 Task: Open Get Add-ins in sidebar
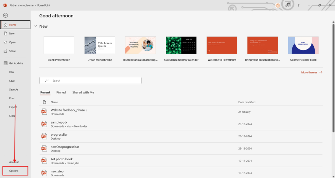[x=16, y=63]
